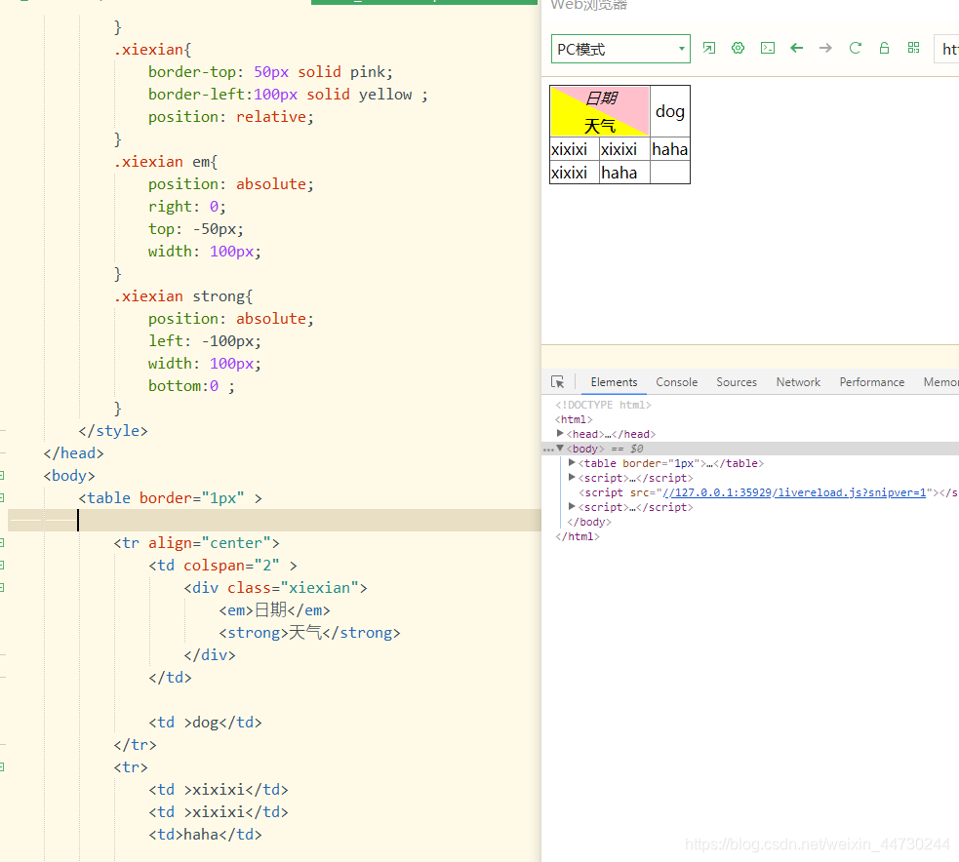Image resolution: width=959 pixels, height=862 pixels.
Task: Click the padlock icon in toolbar
Action: [x=885, y=49]
